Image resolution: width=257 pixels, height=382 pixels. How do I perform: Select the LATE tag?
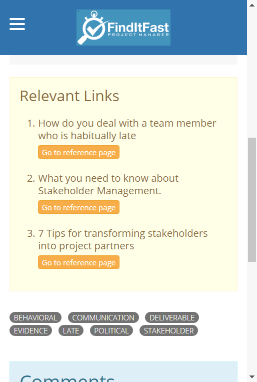pos(71,330)
